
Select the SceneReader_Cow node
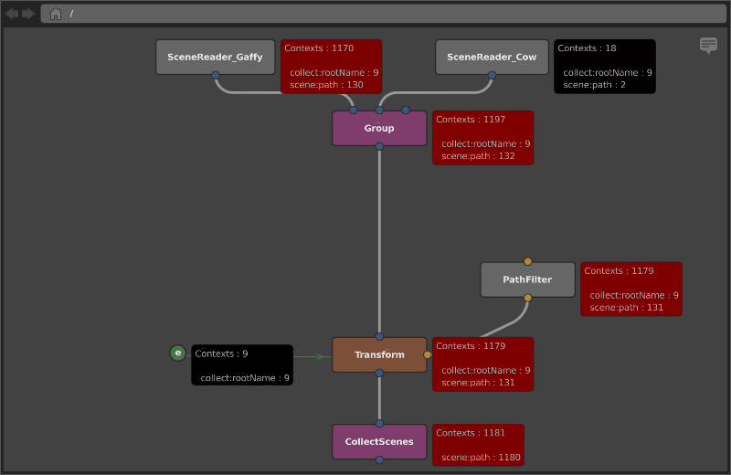point(492,57)
